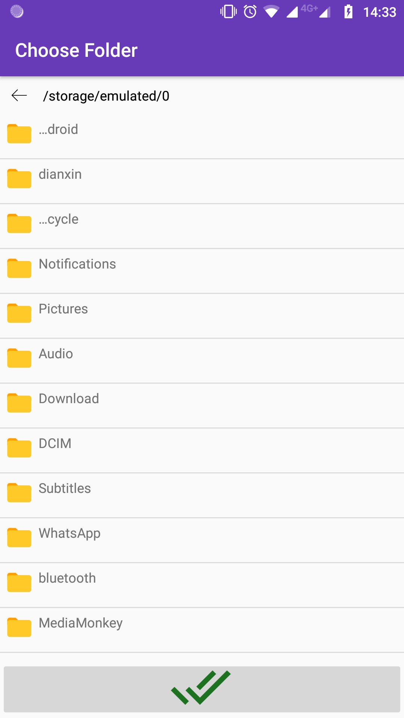
Task: Open the folder ending in droid
Action: tap(59, 129)
